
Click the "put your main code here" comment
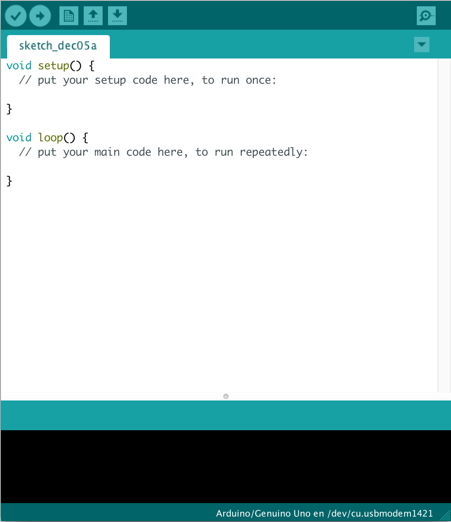point(163,152)
